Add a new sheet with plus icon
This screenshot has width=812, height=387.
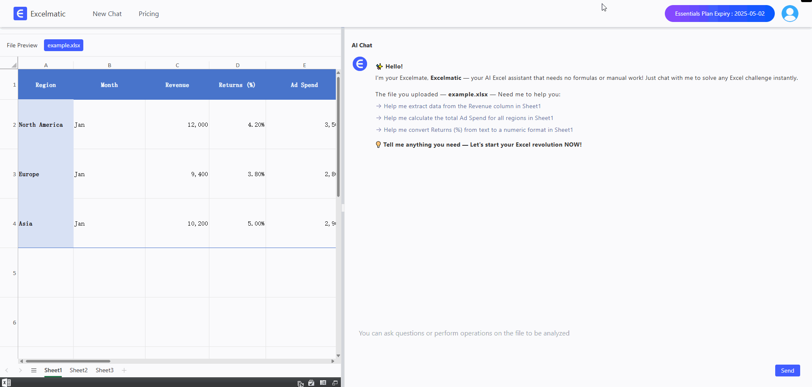124,371
